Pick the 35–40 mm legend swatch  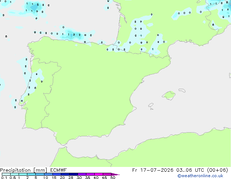[x=90, y=174]
